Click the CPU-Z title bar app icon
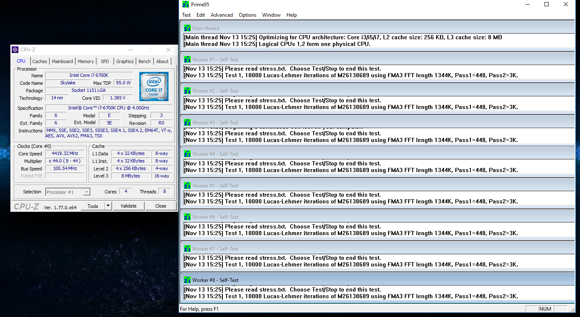Screen dimensions: 580x317 (15, 50)
